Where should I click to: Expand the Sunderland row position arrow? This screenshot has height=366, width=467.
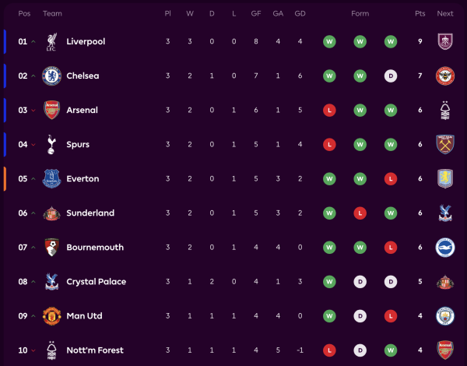(33, 213)
